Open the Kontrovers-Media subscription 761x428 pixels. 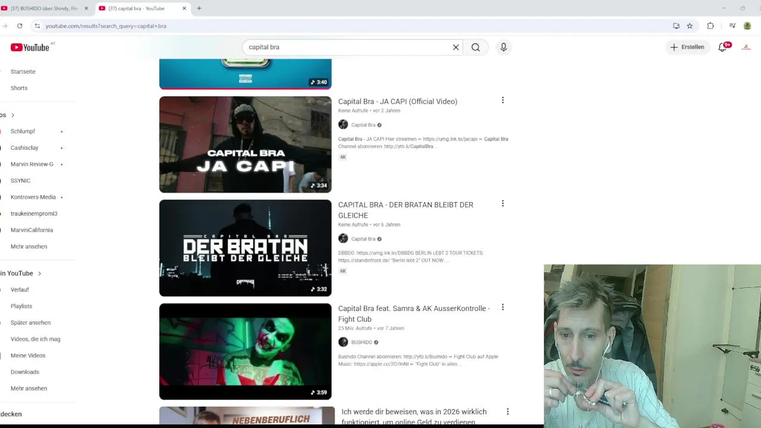33,197
